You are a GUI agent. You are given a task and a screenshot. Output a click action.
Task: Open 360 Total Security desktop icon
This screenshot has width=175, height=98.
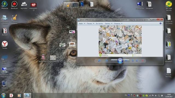(169, 6)
